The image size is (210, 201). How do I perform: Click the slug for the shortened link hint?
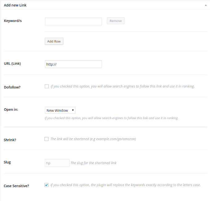tap(94, 163)
